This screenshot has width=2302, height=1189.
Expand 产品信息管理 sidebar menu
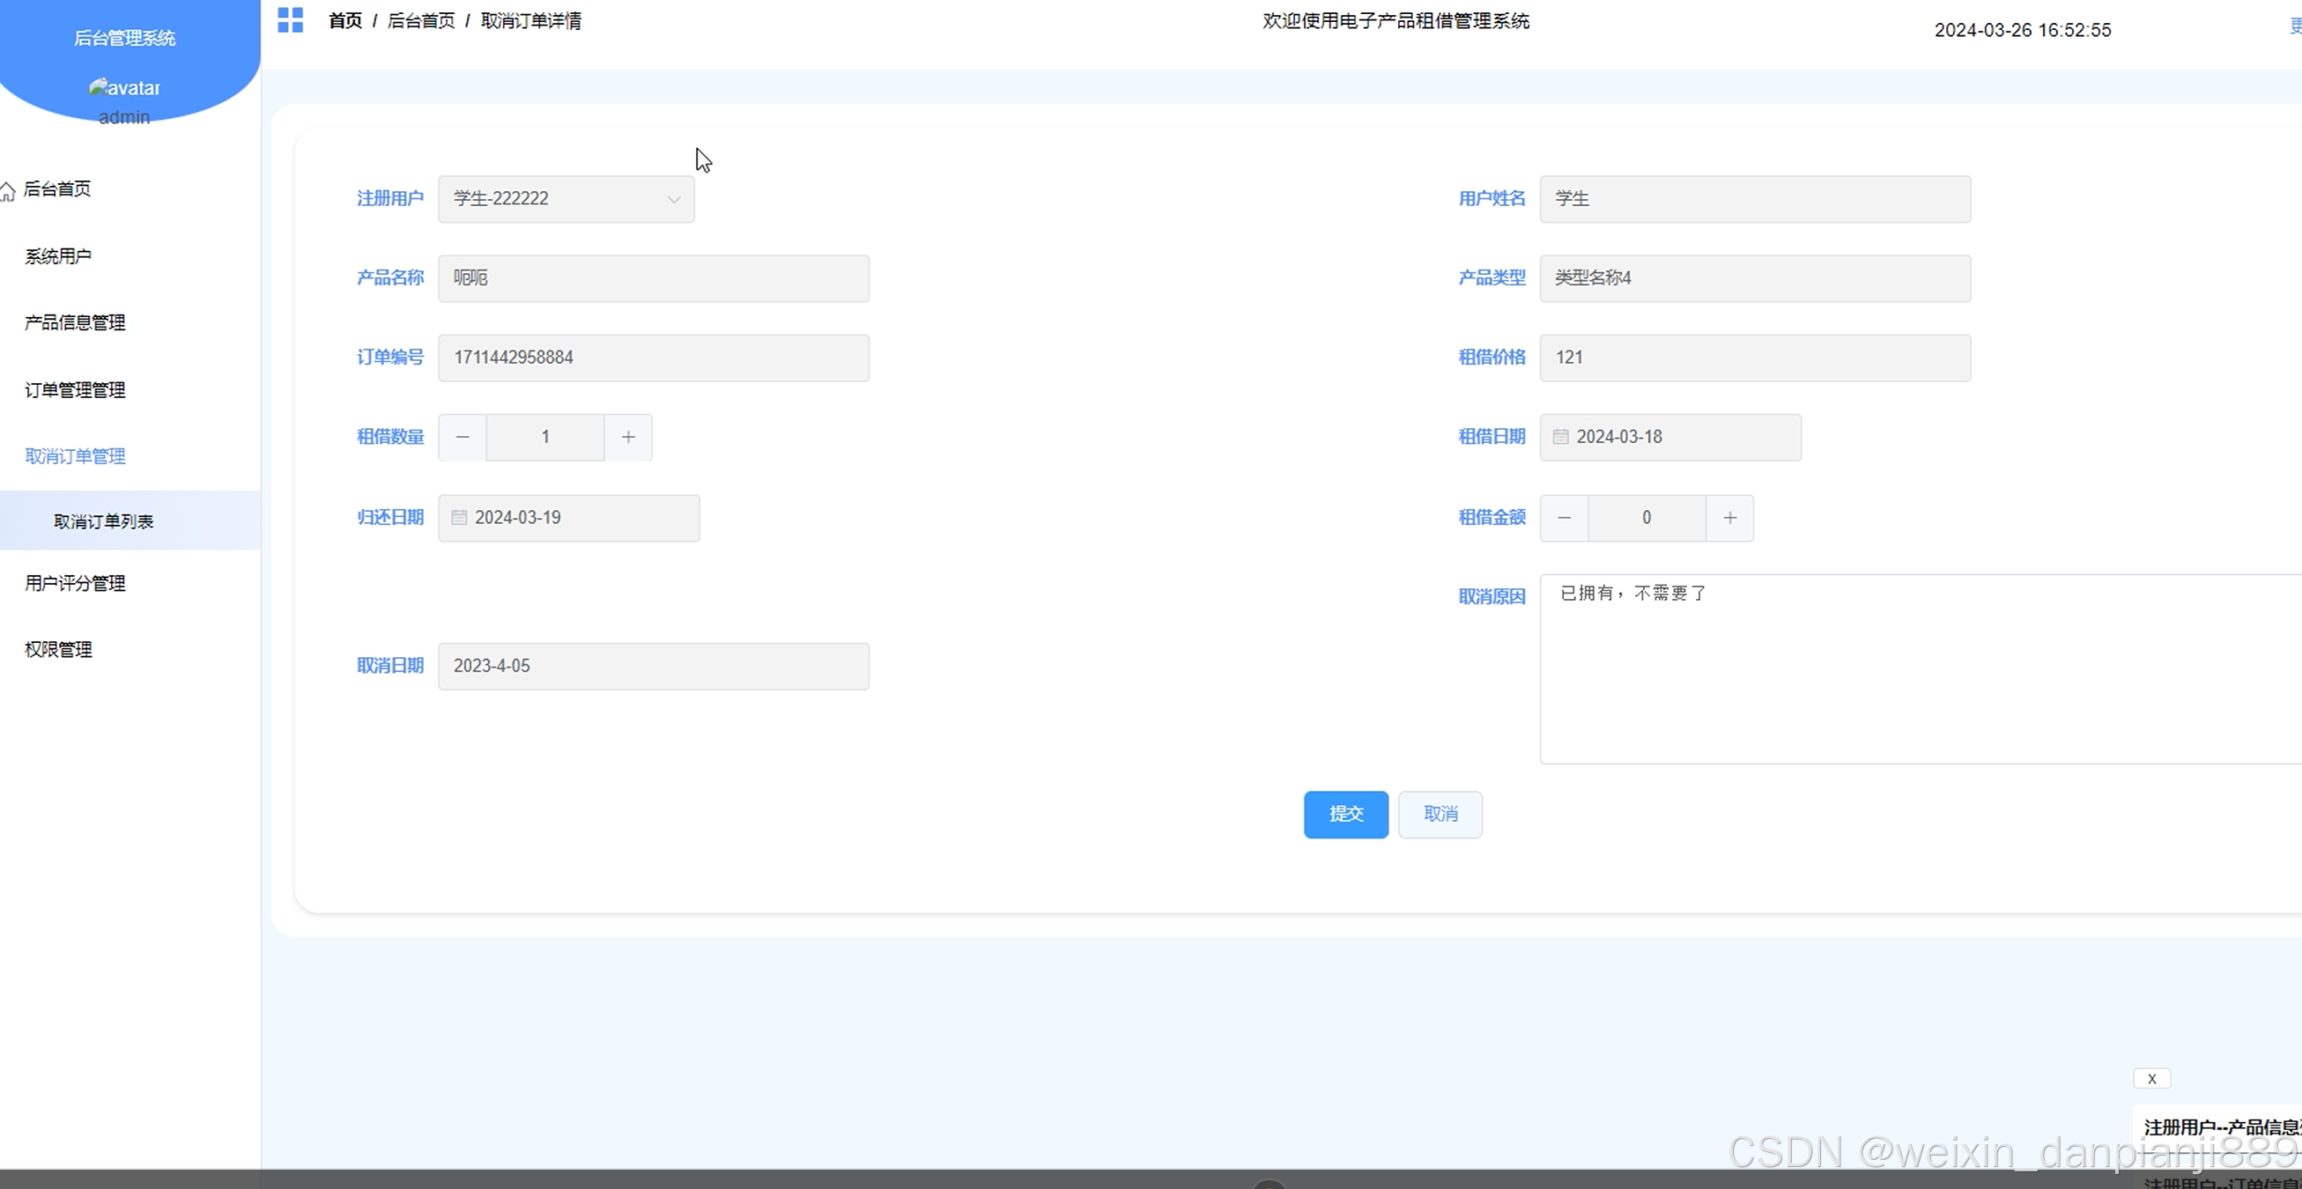pos(75,322)
